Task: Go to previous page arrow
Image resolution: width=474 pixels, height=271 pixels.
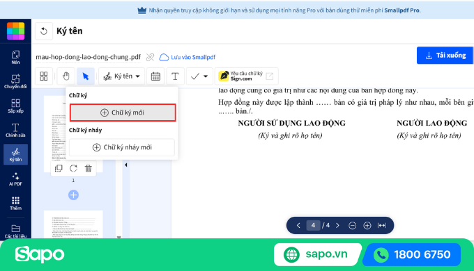Action: tap(298, 225)
